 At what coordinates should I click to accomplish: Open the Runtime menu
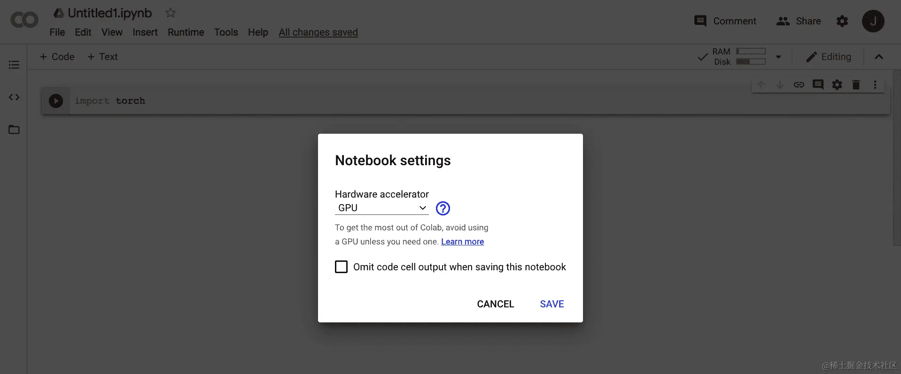tap(186, 32)
